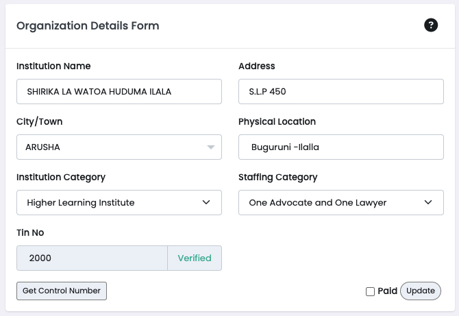Screen dimensions: 459x316
Task: Click the green Verified badge
Action: [x=195, y=258]
